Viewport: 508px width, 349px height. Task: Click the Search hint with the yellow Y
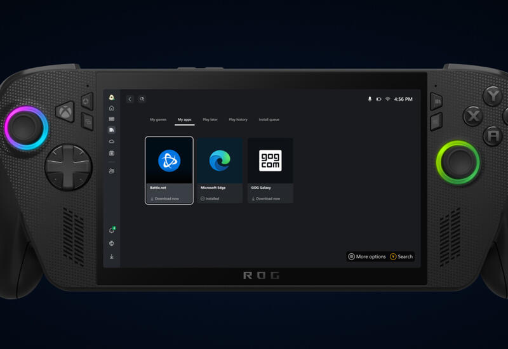[x=401, y=256]
